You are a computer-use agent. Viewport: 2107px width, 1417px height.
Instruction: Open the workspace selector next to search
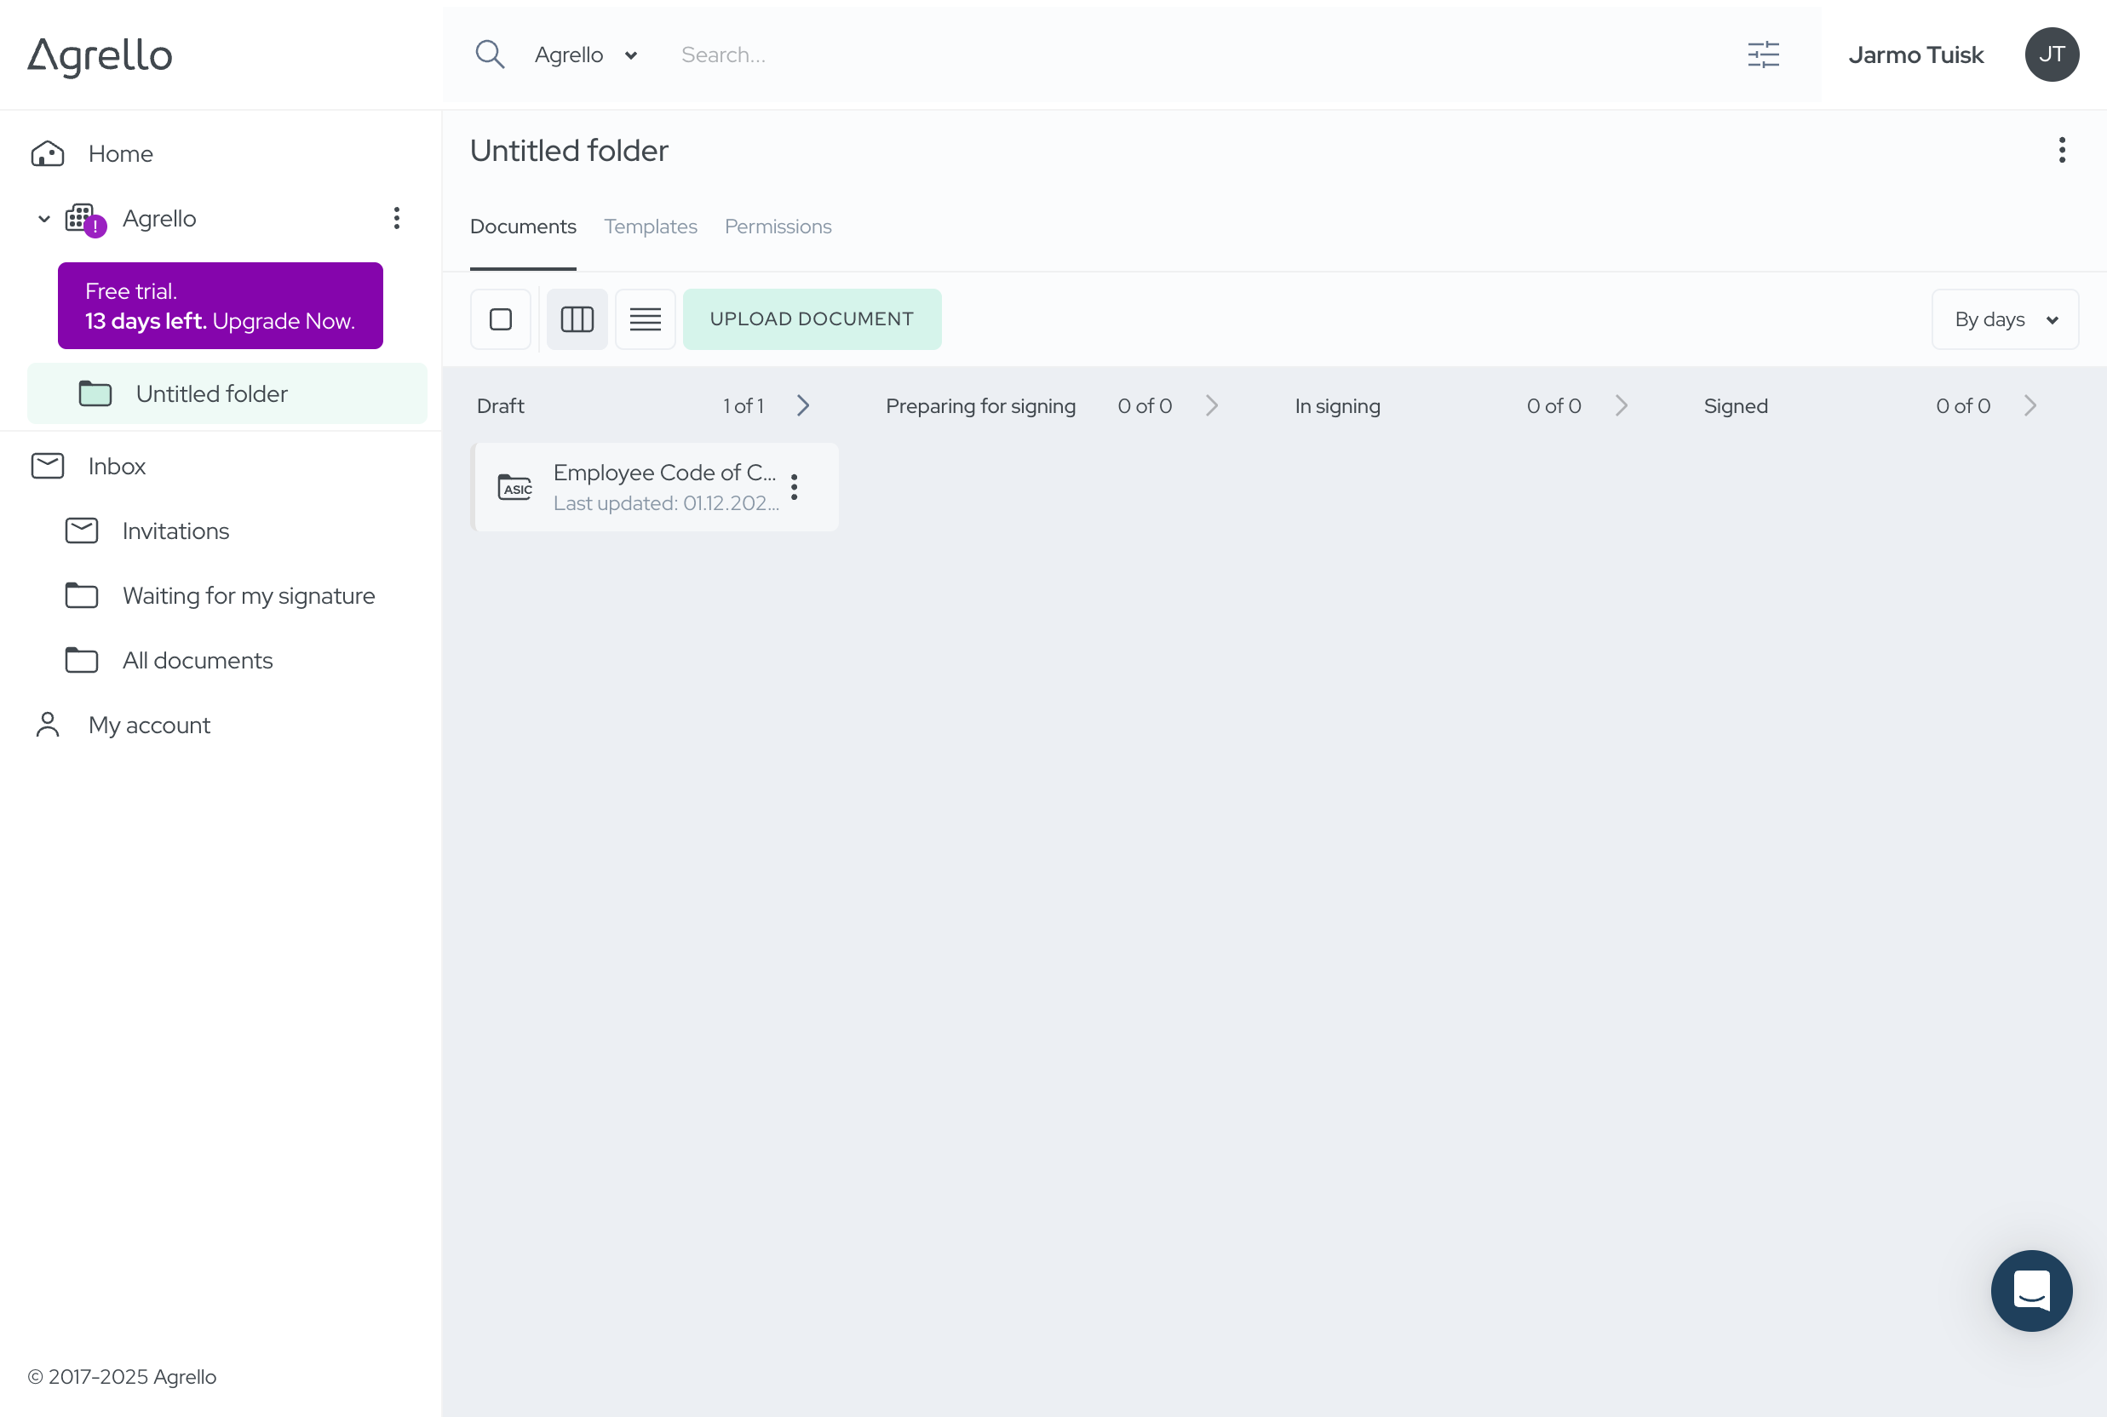tap(629, 55)
